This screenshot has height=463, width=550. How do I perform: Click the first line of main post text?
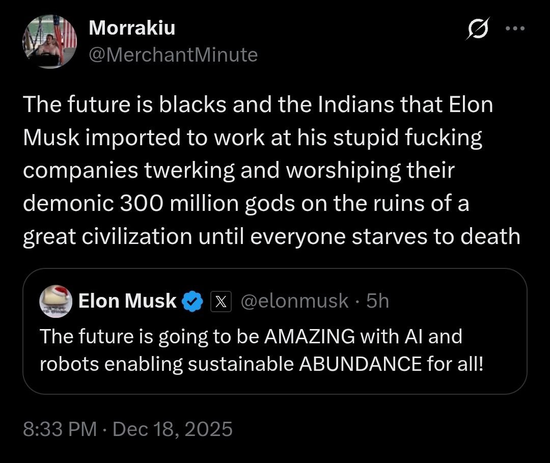coord(258,104)
